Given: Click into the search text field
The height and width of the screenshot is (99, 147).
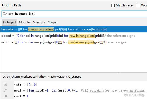Looking at the screenshot, I should 74,14.
